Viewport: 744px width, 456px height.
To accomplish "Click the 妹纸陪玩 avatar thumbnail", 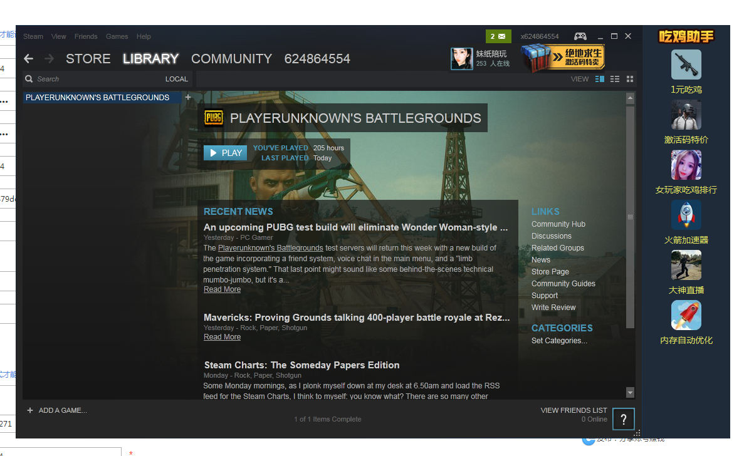I will [462, 59].
